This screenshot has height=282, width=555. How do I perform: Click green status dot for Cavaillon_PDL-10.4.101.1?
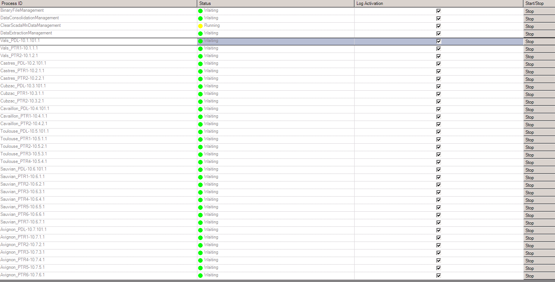point(200,109)
